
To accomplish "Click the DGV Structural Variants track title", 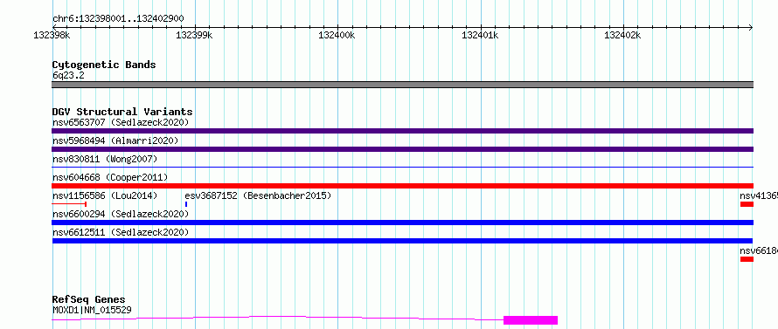I will 122,112.
